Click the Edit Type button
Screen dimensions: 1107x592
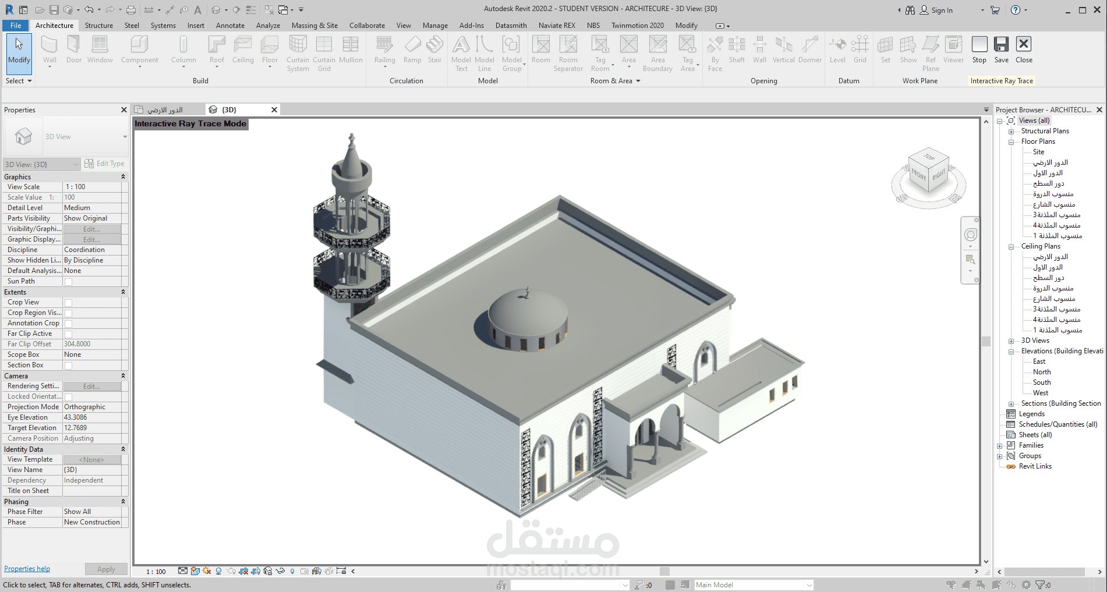pyautogui.click(x=104, y=164)
